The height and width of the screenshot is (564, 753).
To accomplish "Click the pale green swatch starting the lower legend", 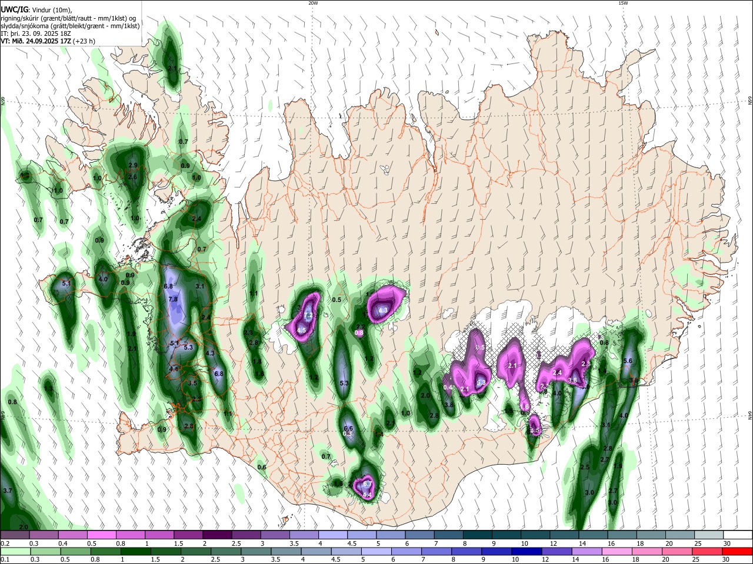I will (x=15, y=551).
